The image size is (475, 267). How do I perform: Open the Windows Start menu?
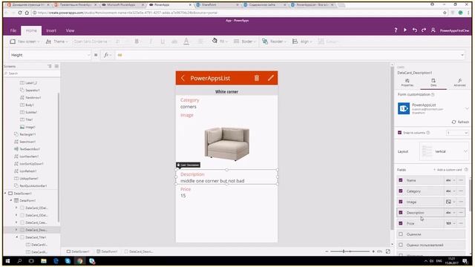tap(8, 260)
